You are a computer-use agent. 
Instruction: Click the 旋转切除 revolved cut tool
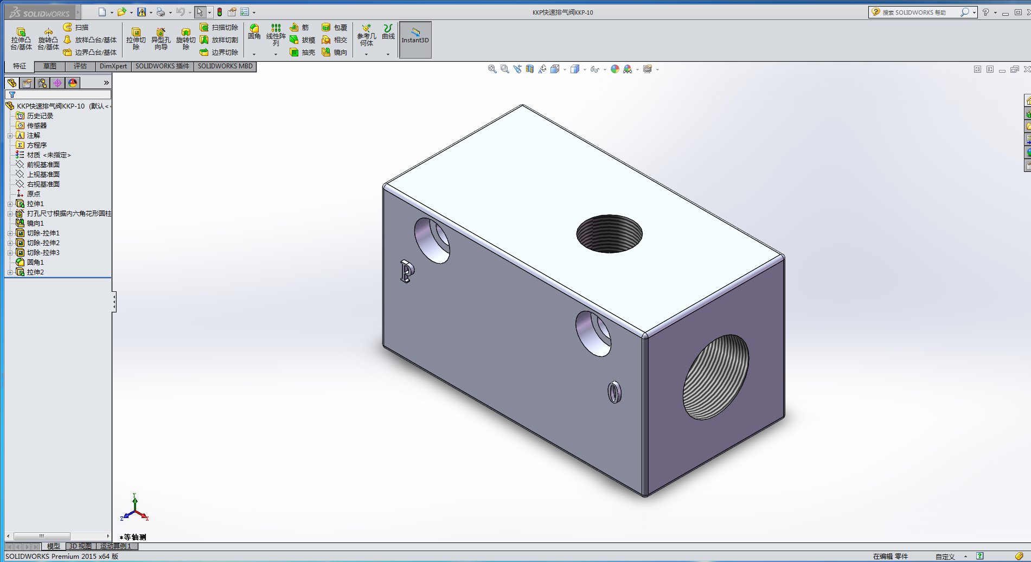tap(185, 39)
